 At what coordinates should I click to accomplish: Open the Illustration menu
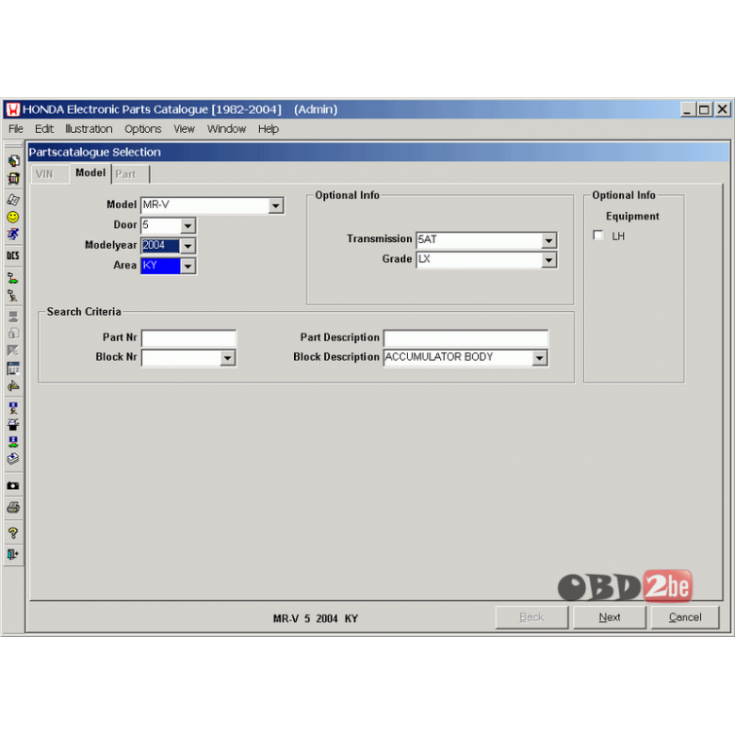tap(89, 129)
